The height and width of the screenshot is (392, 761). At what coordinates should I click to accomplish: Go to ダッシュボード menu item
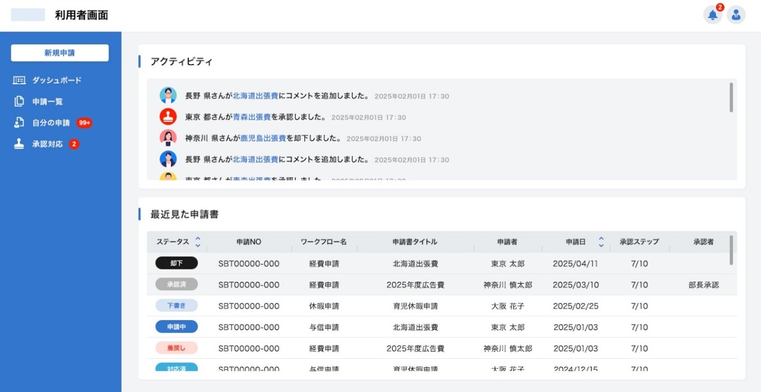56,80
